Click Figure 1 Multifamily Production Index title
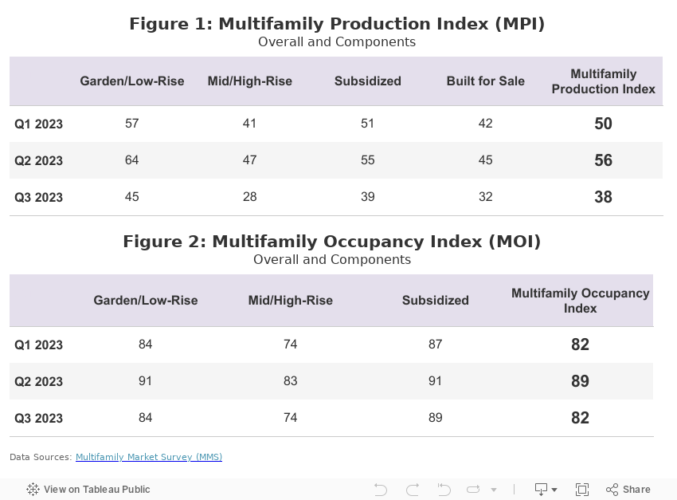Viewport: 677px width, 500px height. [337, 24]
